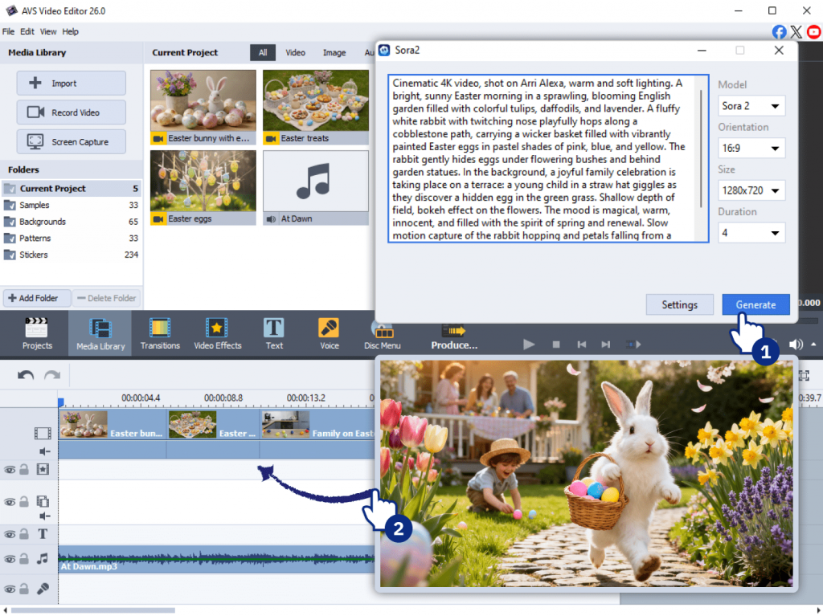Select the Easter eggs thumbnail
Screen dimensions: 823x616
203,182
